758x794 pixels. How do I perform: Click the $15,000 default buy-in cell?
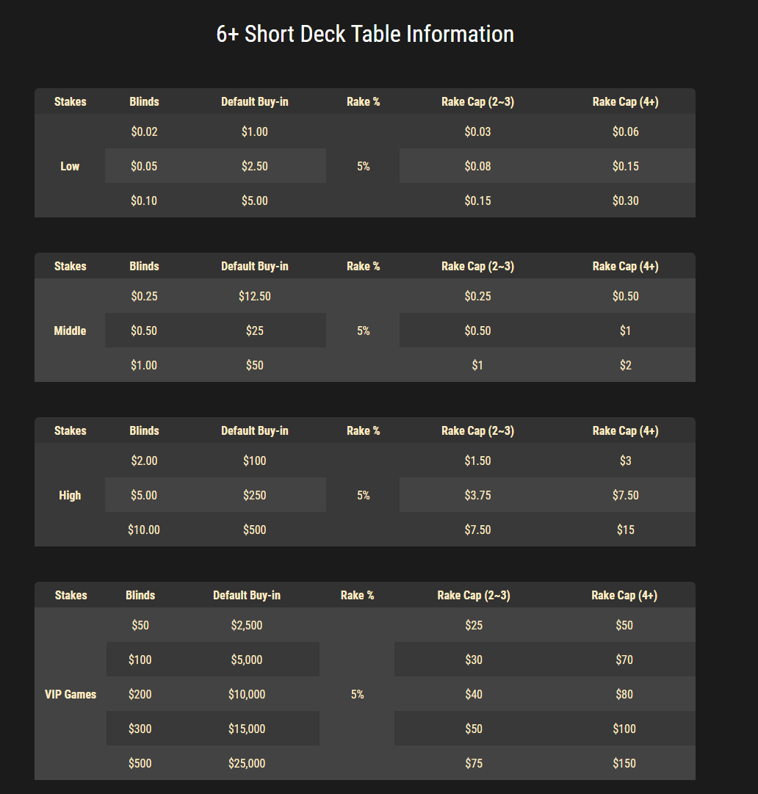click(x=247, y=729)
